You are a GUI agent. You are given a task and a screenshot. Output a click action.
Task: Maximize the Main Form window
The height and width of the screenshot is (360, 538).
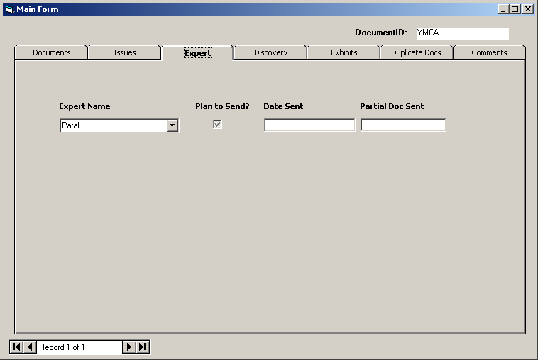tap(515, 9)
